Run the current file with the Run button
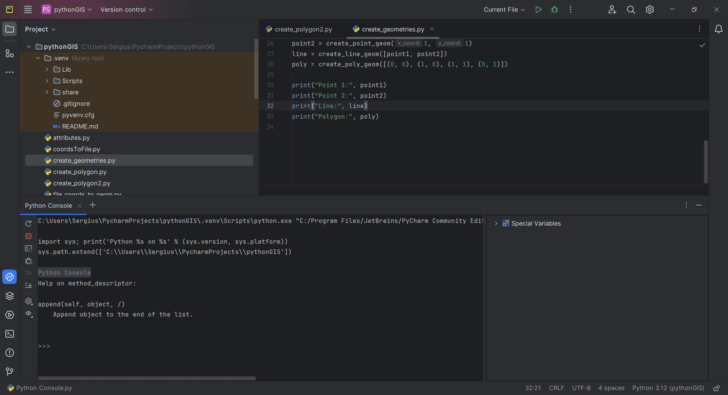Viewport: 728px width, 395px height. coord(538,9)
